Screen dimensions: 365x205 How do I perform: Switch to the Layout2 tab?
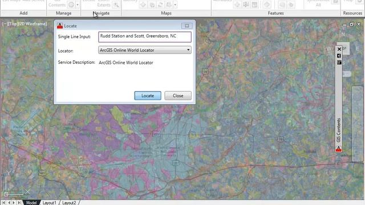tap(69, 203)
